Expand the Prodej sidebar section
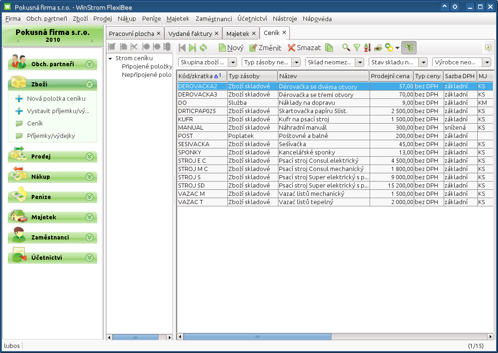498x353 pixels. [89, 156]
